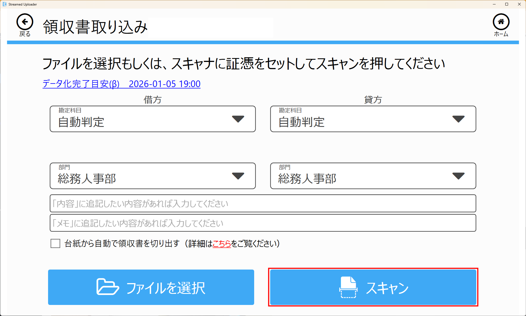This screenshot has width=526, height=316.
Task: Close the Streamed Uploader window
Action: tap(519, 4)
